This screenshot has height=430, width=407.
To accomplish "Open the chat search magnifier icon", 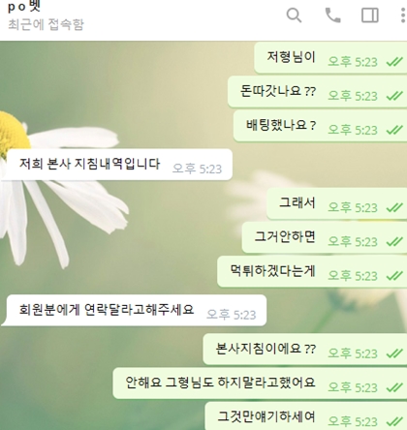I will pyautogui.click(x=294, y=15).
